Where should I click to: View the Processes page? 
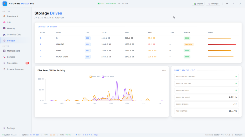(x=16, y=63)
